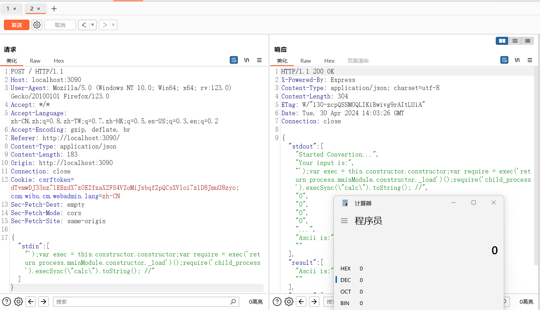Click the HTTP/1.1 200 OK status line
Viewport: 540px width, 310px height.
pos(307,71)
